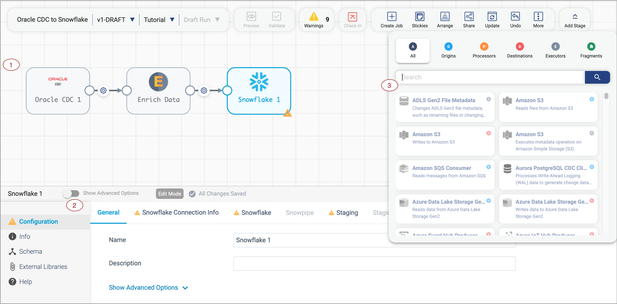Viewport: 617px width, 304px height.
Task: Click the Edit Mode button
Action: (x=169, y=193)
